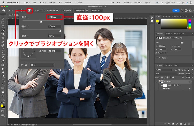Reset transform in Properties panel
Image resolution: width=194 pixels, height=126 pixels.
(182, 43)
